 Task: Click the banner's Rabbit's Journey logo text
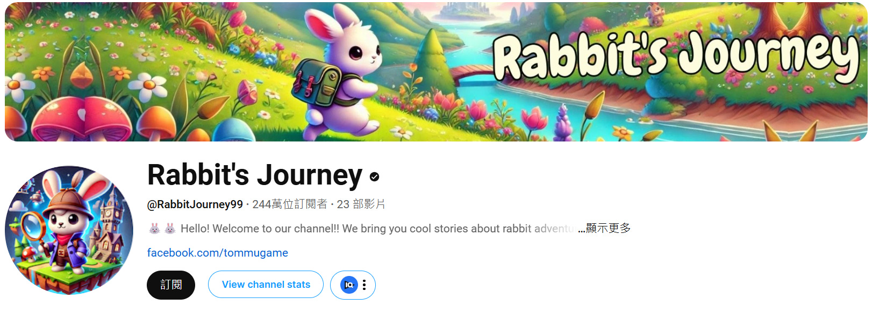(676, 56)
